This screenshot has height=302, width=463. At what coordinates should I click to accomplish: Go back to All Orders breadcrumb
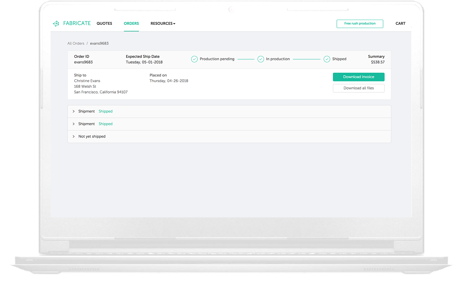point(76,43)
